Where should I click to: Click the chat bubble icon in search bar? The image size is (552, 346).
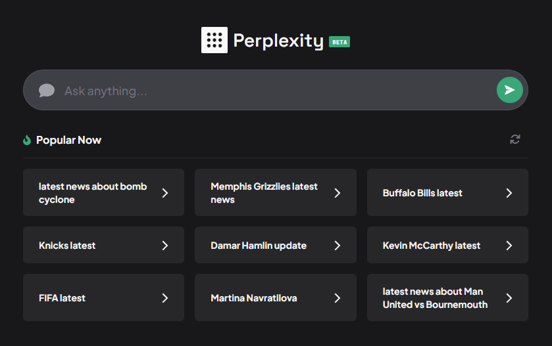pyautogui.click(x=46, y=91)
